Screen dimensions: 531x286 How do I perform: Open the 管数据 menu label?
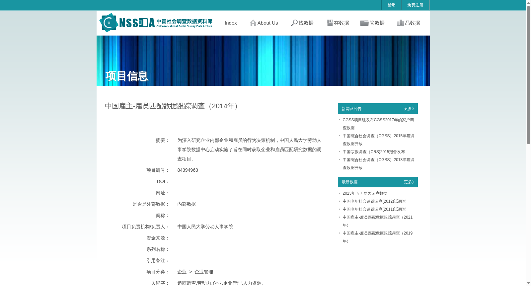point(377,23)
